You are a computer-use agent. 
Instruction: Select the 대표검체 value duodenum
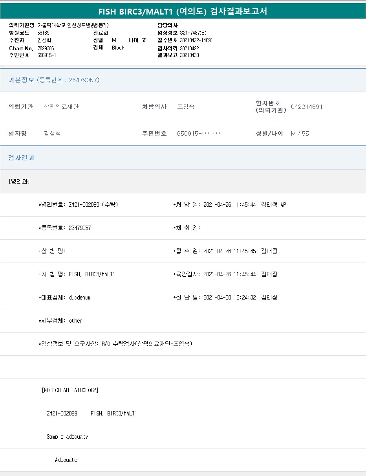point(80,298)
